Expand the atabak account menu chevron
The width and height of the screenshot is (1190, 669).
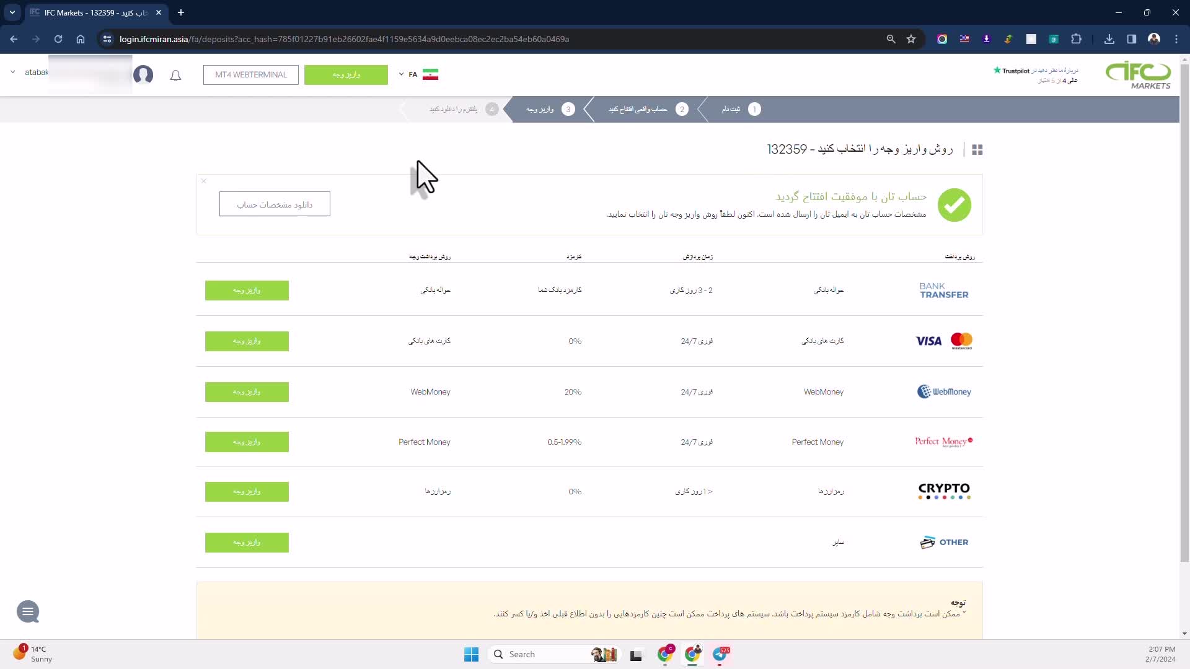[x=12, y=72]
